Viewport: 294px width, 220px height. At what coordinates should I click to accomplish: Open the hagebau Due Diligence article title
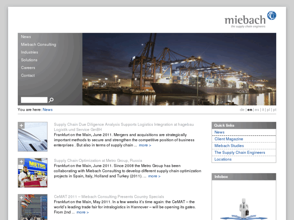[x=124, y=127]
